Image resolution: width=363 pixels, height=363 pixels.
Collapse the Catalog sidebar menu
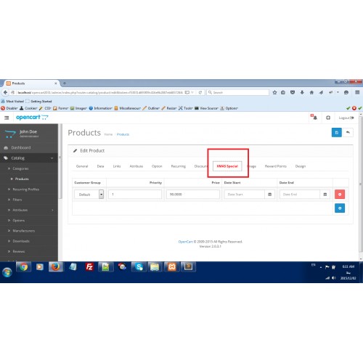click(x=29, y=158)
